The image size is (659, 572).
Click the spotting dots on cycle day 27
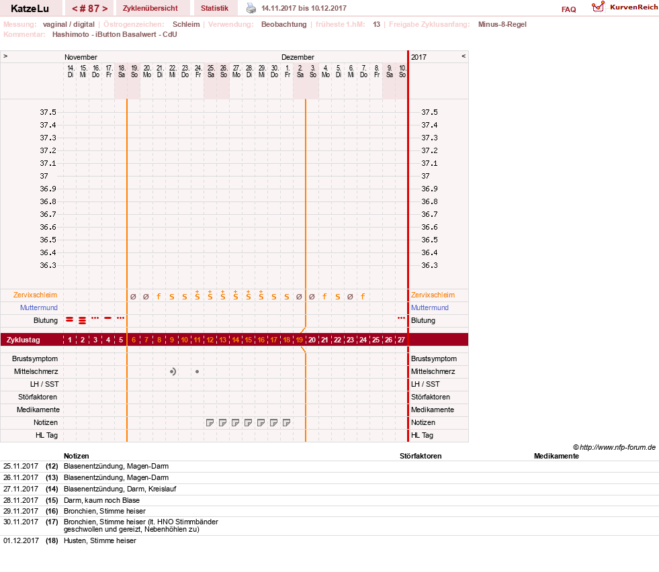tap(401, 318)
